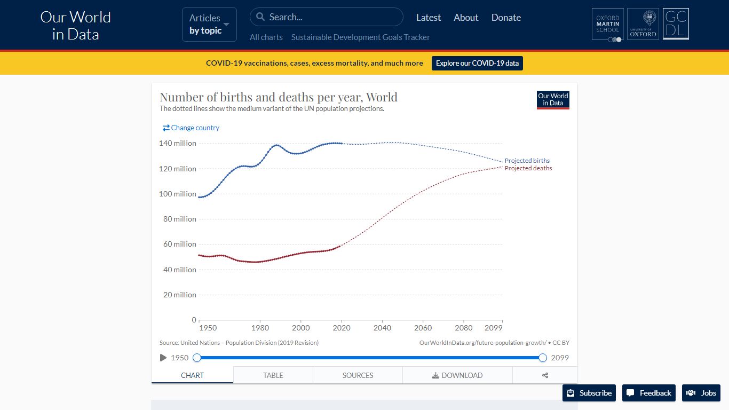729x410 pixels.
Task: Click the middle of the time slider track
Action: coord(370,358)
